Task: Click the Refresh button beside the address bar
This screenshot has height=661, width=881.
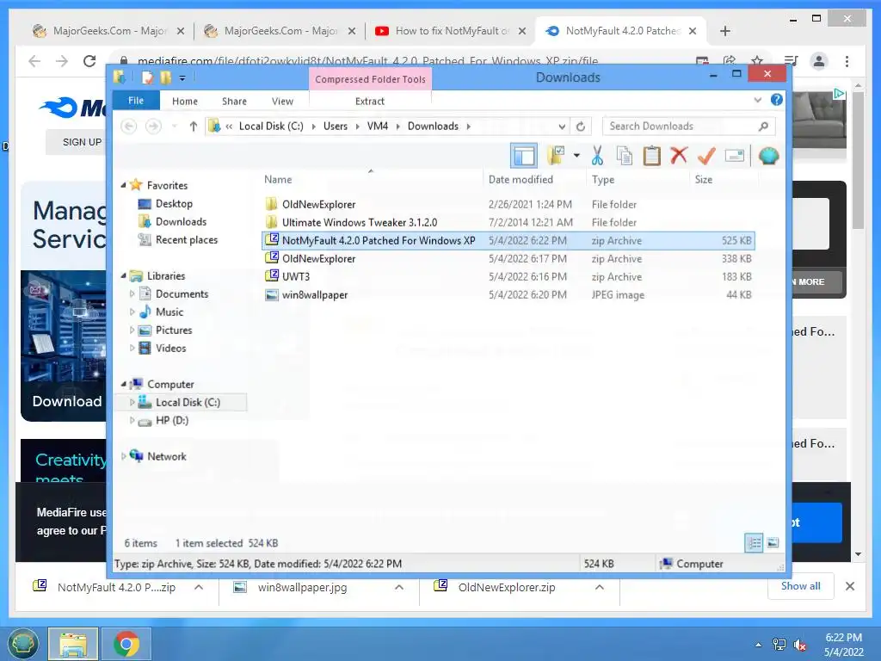Action: click(581, 127)
